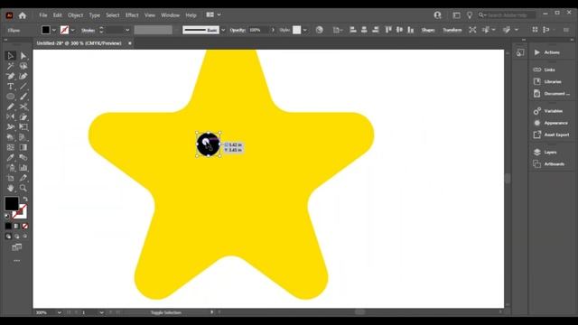Open the zoom level dropdown at bottom
Viewport: 578px width, 325px height.
pyautogui.click(x=59, y=312)
